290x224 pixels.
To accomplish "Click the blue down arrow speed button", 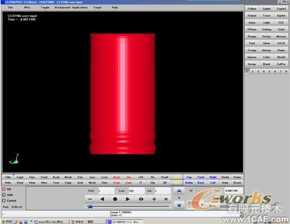I will 179,205.
